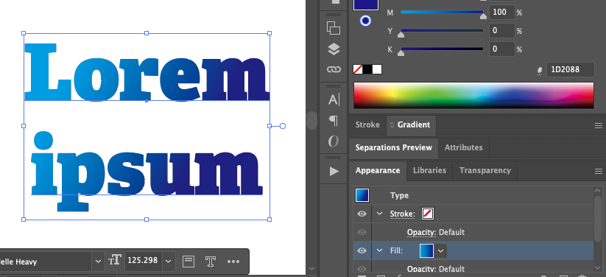Click the outlined T text icon

tap(211, 262)
